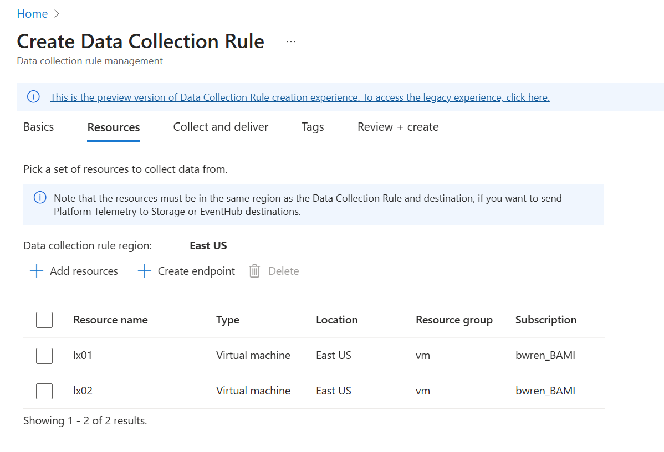Check the box for lx02 row

tap(44, 391)
